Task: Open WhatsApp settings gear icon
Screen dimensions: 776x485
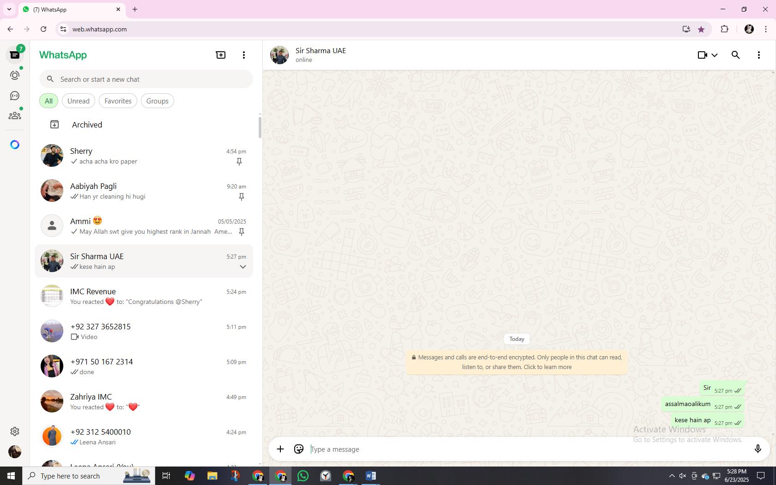Action: (15, 431)
